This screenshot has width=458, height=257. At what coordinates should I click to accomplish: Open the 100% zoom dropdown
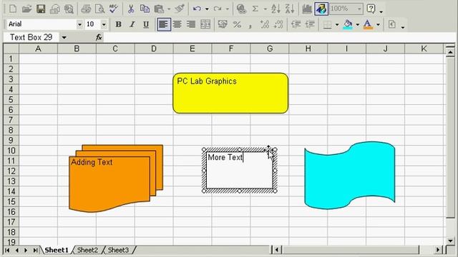tap(359, 9)
